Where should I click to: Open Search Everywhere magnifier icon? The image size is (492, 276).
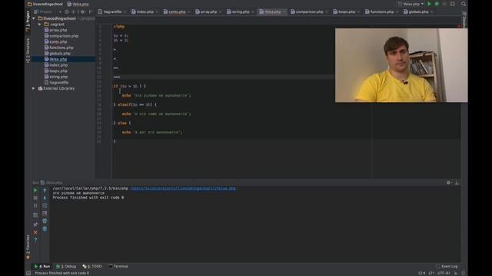pos(464,4)
